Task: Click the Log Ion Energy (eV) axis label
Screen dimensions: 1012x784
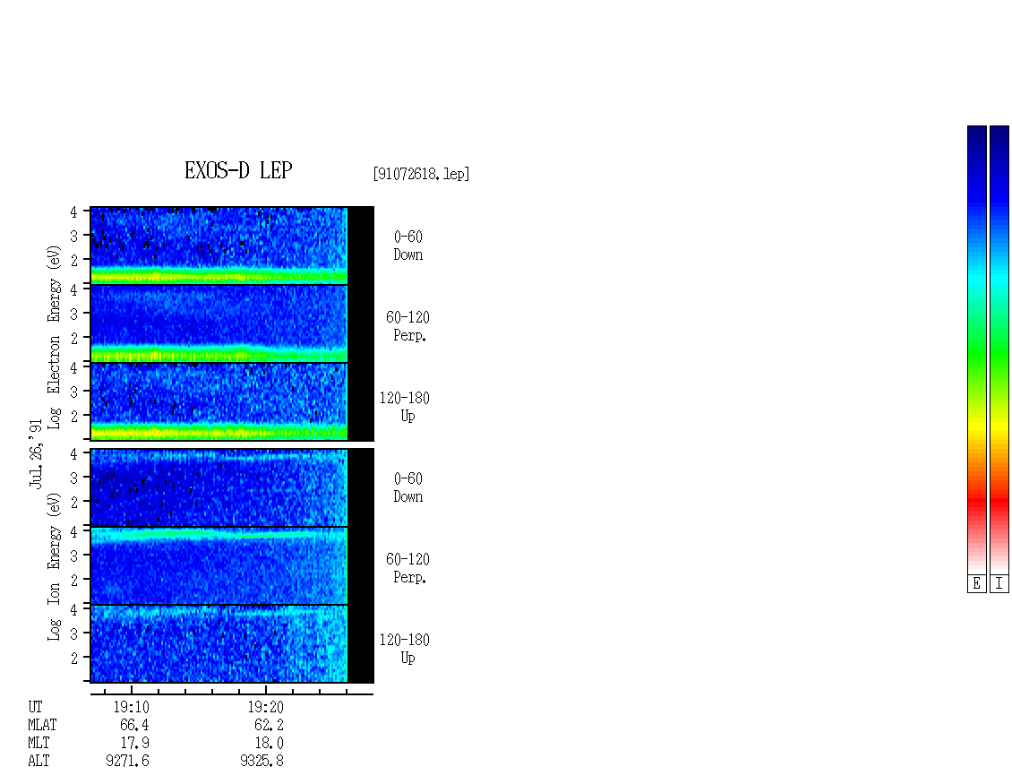Action: tap(55, 566)
